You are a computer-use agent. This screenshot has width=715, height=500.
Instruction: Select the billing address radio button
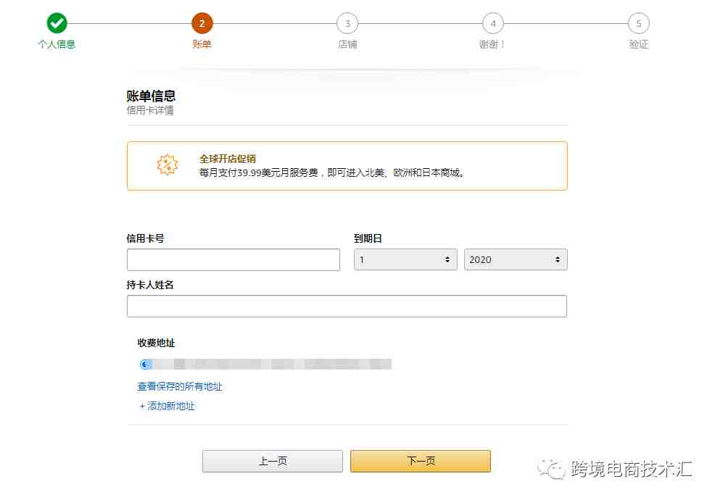tap(145, 364)
